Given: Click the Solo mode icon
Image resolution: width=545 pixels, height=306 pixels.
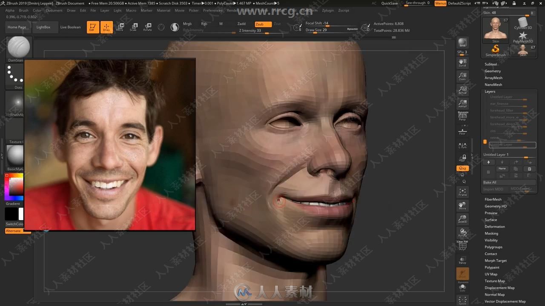Looking at the screenshot, I should (x=462, y=288).
